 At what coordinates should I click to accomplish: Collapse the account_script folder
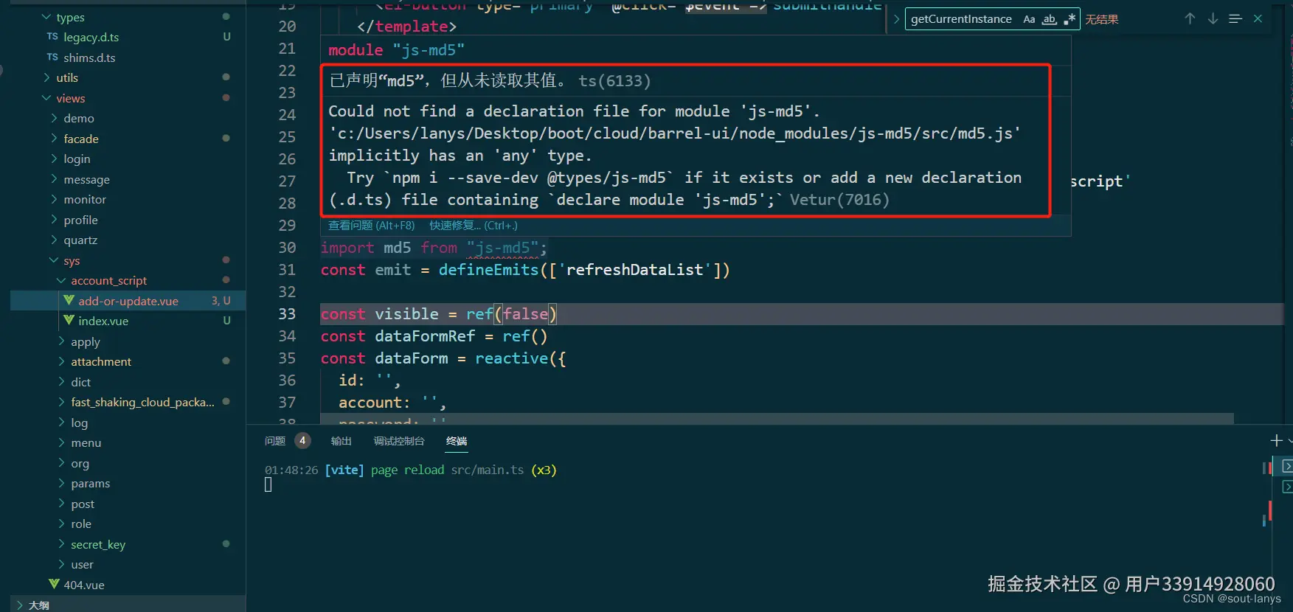click(x=108, y=280)
